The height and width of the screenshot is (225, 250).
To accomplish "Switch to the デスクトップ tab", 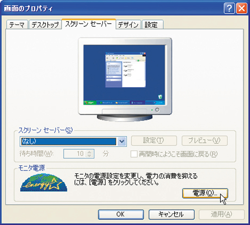I will (x=45, y=24).
